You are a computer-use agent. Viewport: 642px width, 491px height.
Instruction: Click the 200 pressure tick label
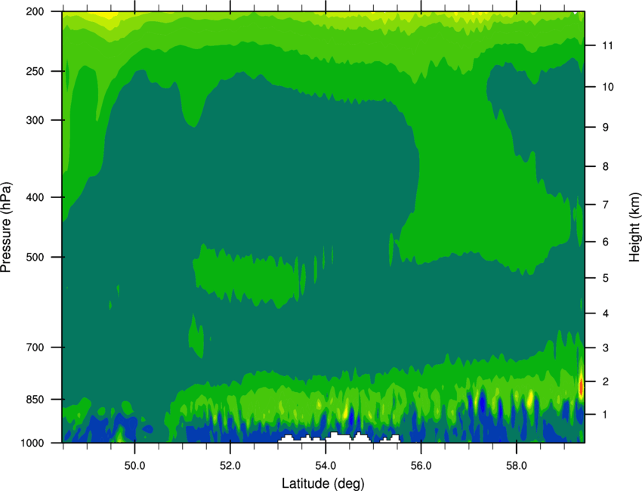coord(35,11)
